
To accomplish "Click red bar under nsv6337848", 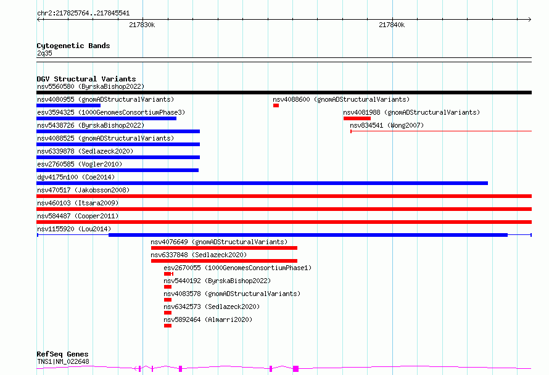I will pyautogui.click(x=224, y=261).
